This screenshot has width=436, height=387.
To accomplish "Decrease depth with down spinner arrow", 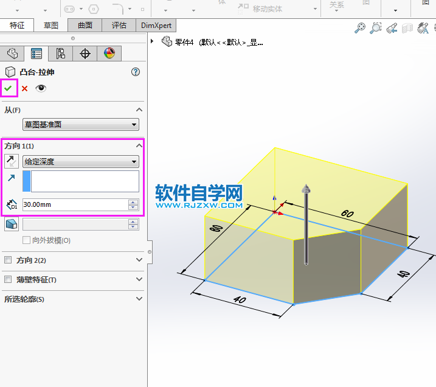I will (x=133, y=207).
